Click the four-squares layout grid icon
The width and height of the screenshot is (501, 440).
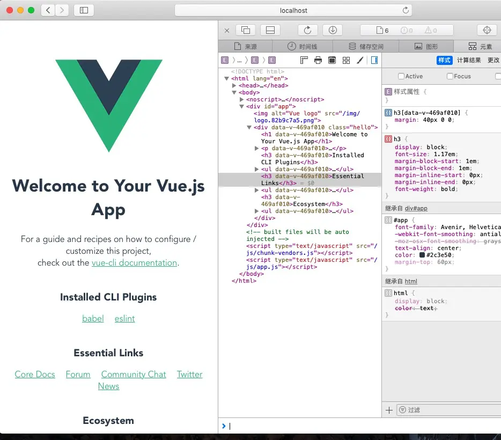346,60
